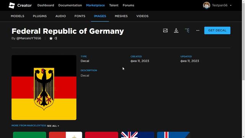This screenshot has height=138, width=245.
Task: Go to Dashboard in top navigation
Action: coord(46,5)
